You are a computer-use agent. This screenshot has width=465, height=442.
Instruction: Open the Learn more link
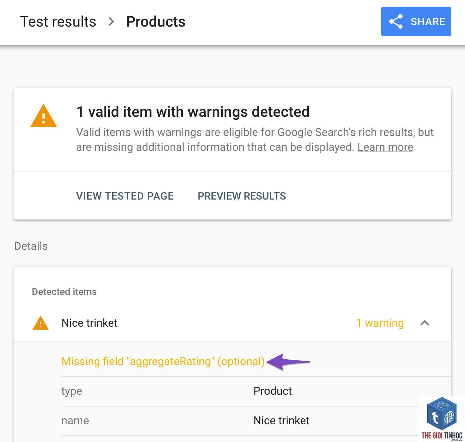click(385, 147)
